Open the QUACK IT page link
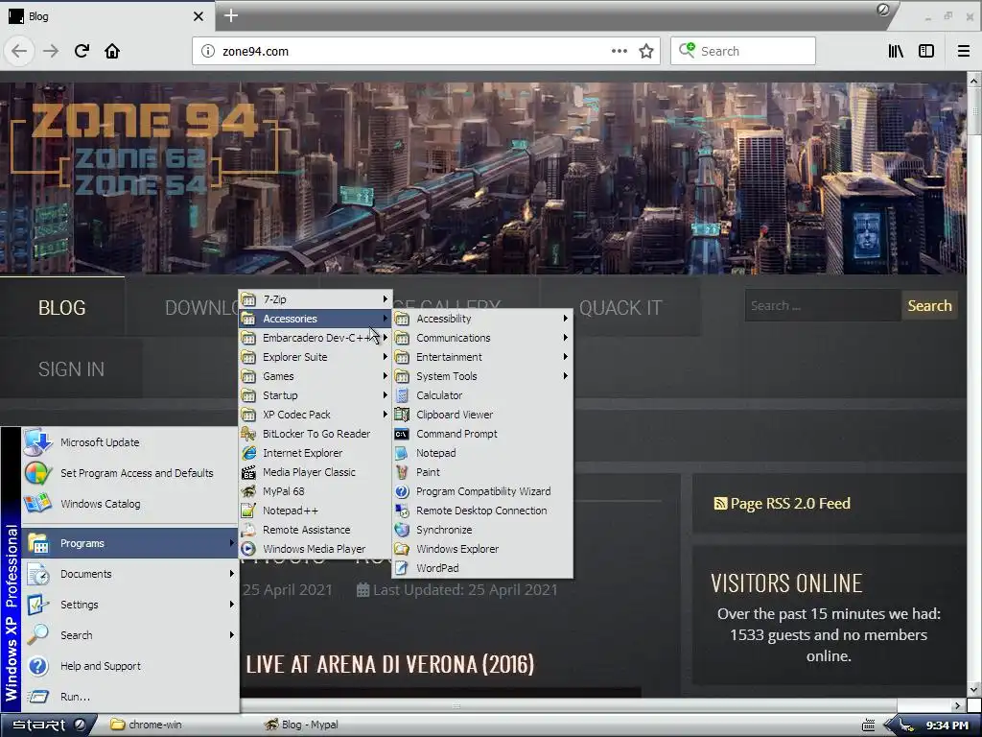Screen dimensions: 982x737 [620, 308]
